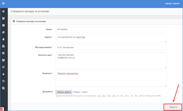Click into the Адреса text area

pos(111,38)
